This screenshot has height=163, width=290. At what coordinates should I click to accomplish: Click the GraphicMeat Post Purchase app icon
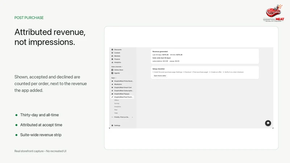tap(112, 97)
